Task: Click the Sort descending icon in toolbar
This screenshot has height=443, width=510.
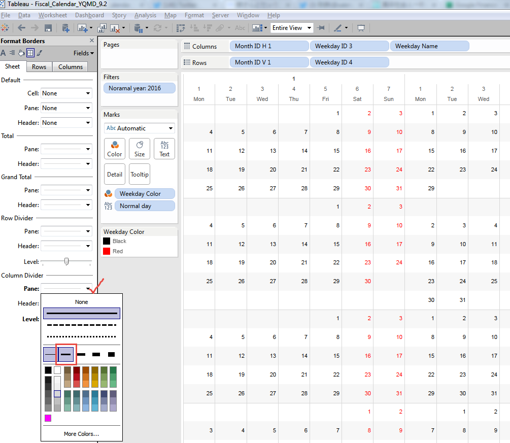Action: [x=207, y=28]
